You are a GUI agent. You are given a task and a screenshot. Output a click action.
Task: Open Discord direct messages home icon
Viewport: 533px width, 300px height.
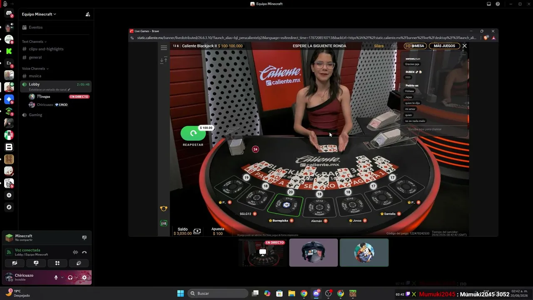(9, 14)
